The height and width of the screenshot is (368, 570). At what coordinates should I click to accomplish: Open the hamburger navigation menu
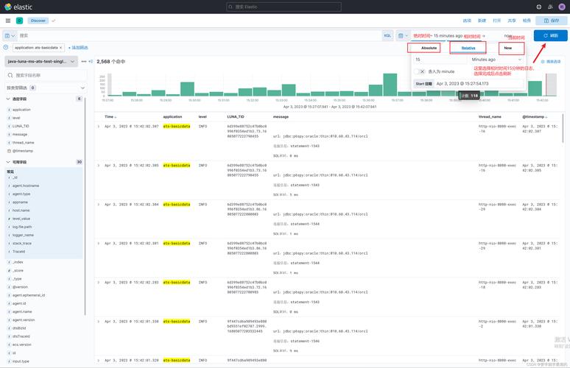coord(7,21)
